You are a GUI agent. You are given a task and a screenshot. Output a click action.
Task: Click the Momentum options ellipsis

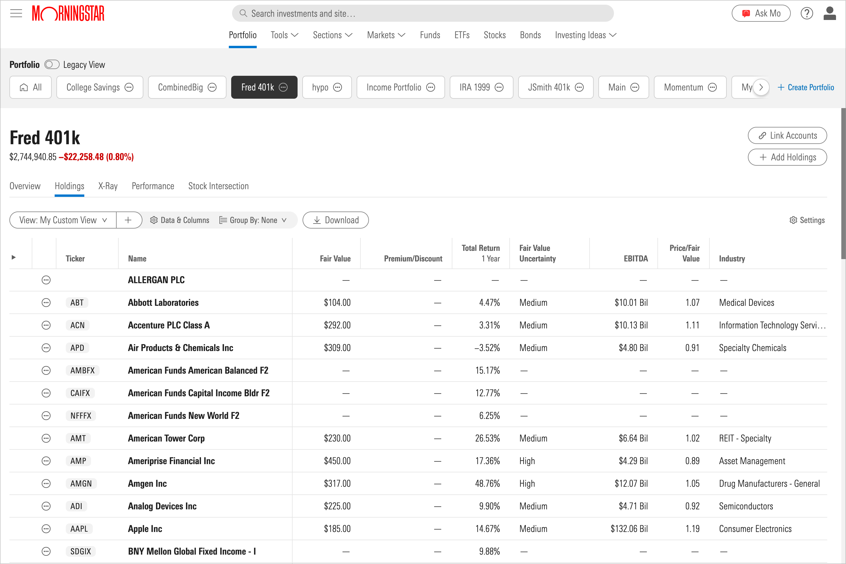(712, 88)
